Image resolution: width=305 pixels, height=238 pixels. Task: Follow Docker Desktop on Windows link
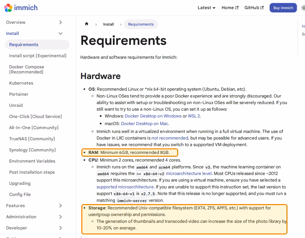tap(153, 116)
